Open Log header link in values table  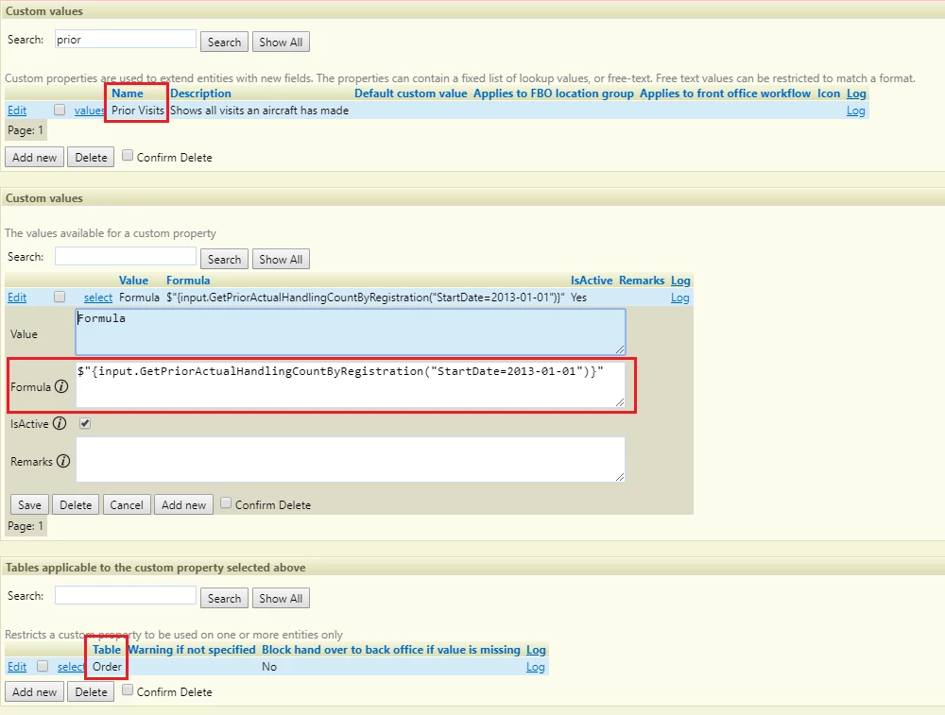click(680, 281)
